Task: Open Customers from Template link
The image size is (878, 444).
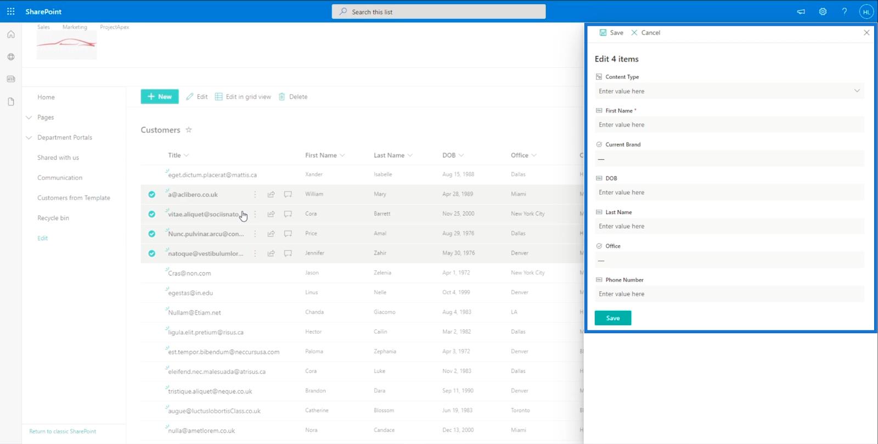Action: 74,198
